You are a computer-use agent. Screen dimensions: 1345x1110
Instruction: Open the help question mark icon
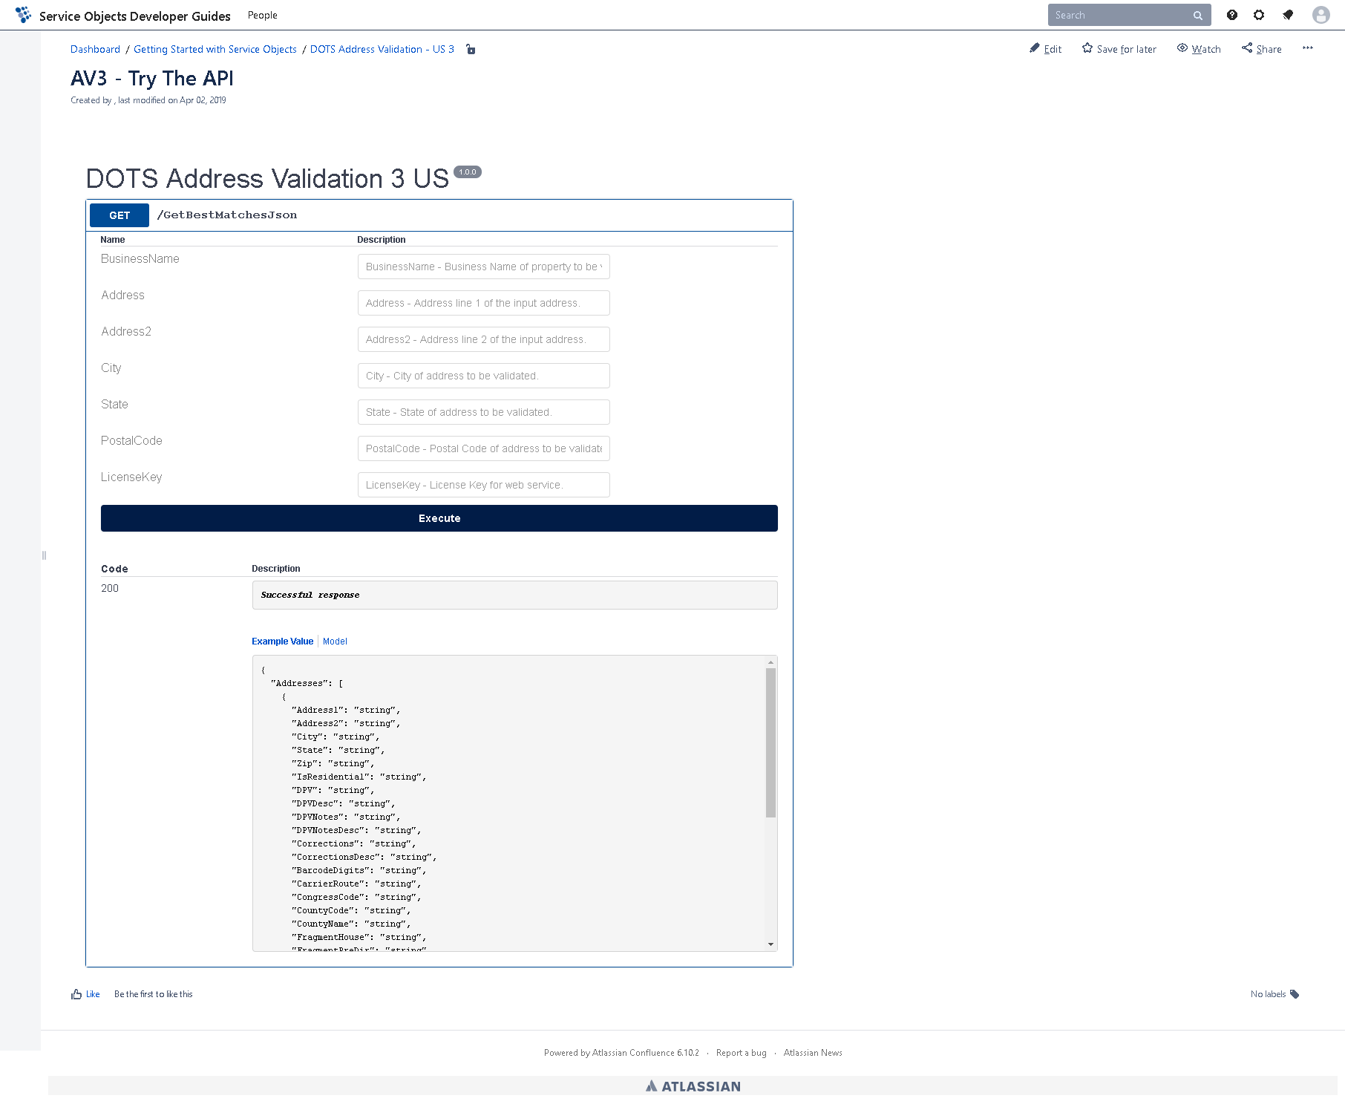pos(1232,15)
